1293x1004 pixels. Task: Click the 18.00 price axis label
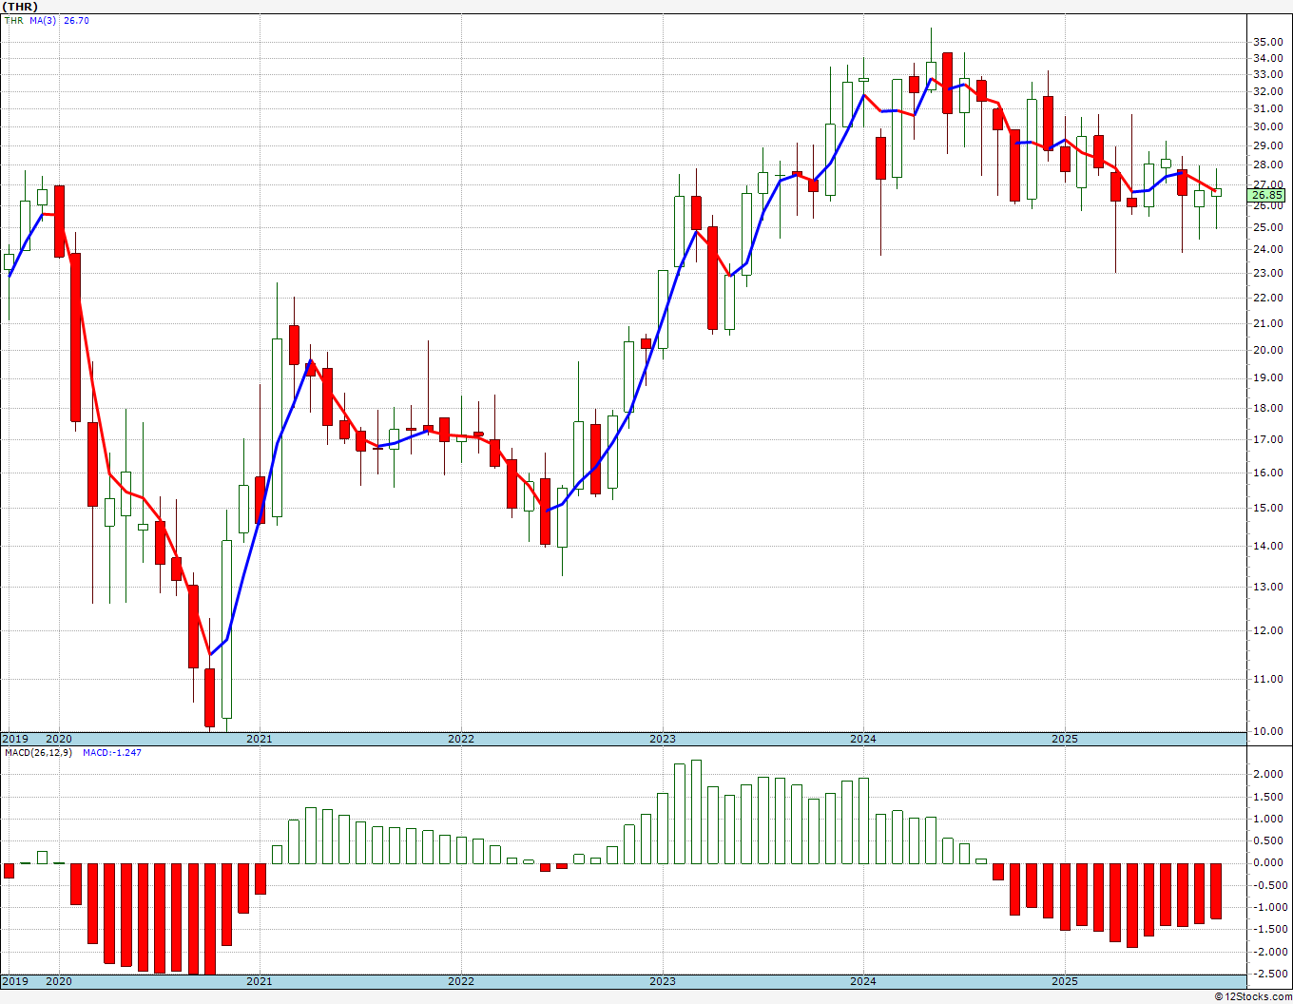click(x=1267, y=408)
